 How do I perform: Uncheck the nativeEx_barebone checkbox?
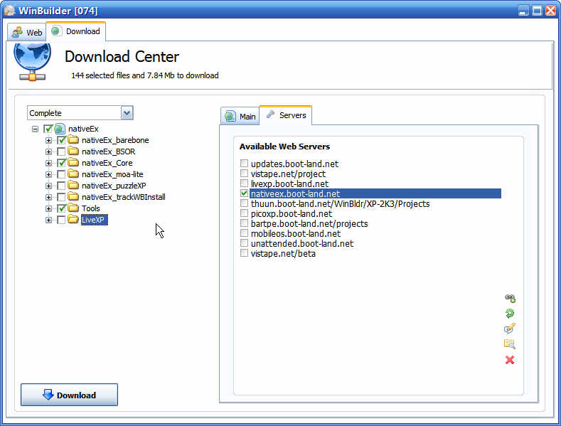pos(62,140)
